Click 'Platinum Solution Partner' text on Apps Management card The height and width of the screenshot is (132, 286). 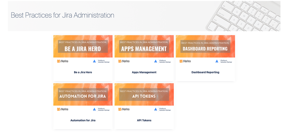(x=165, y=61)
